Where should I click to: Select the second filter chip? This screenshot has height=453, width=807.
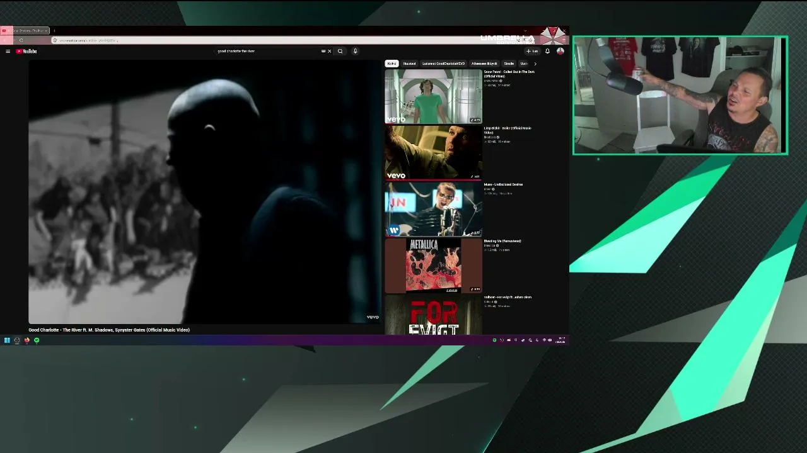(410, 64)
